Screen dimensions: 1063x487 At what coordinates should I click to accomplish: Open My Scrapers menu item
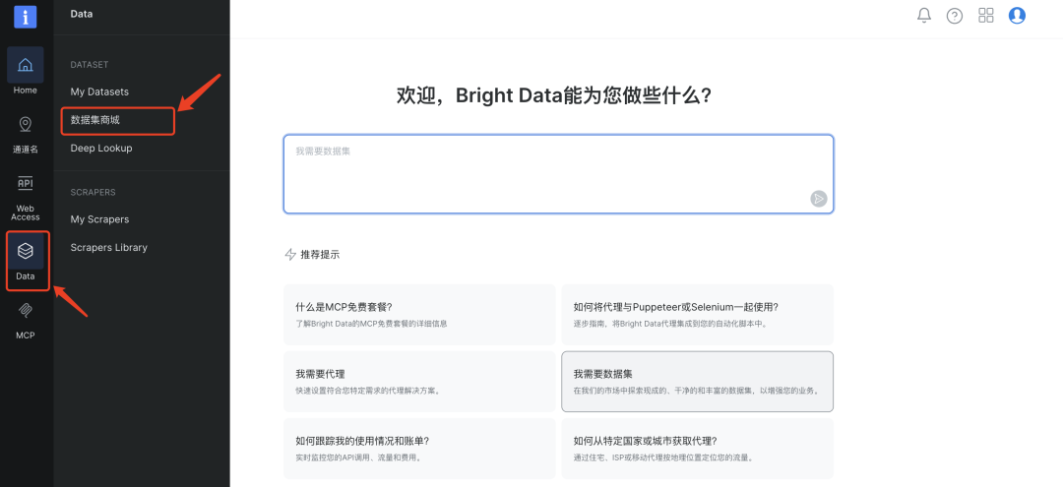pyautogui.click(x=99, y=219)
